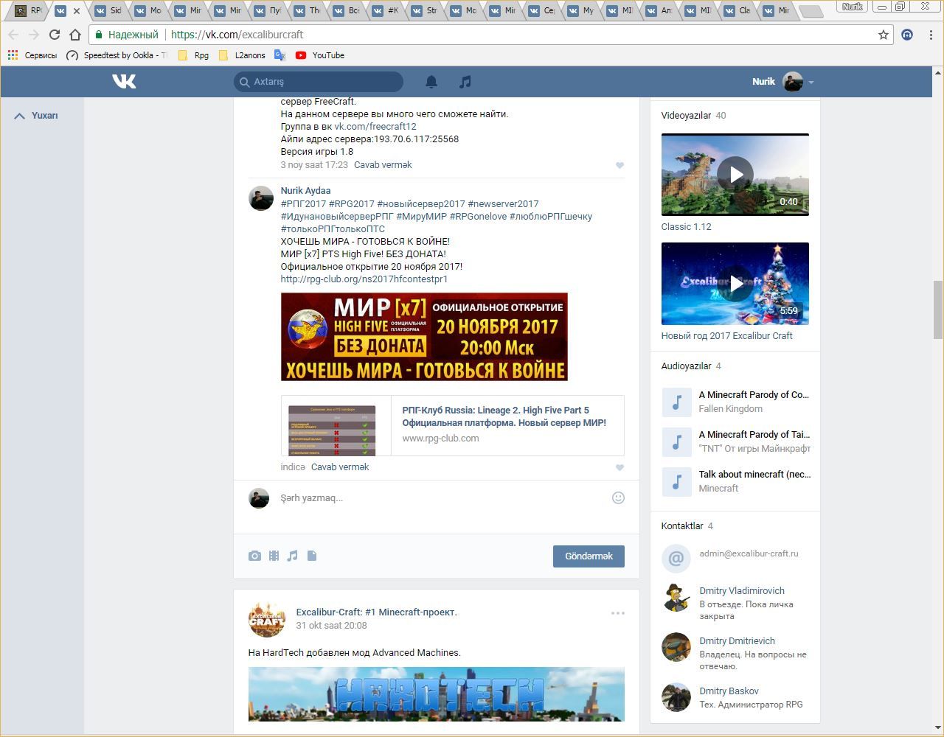Attach audio with music note icon
Screen dimensions: 944x737
coord(293,556)
